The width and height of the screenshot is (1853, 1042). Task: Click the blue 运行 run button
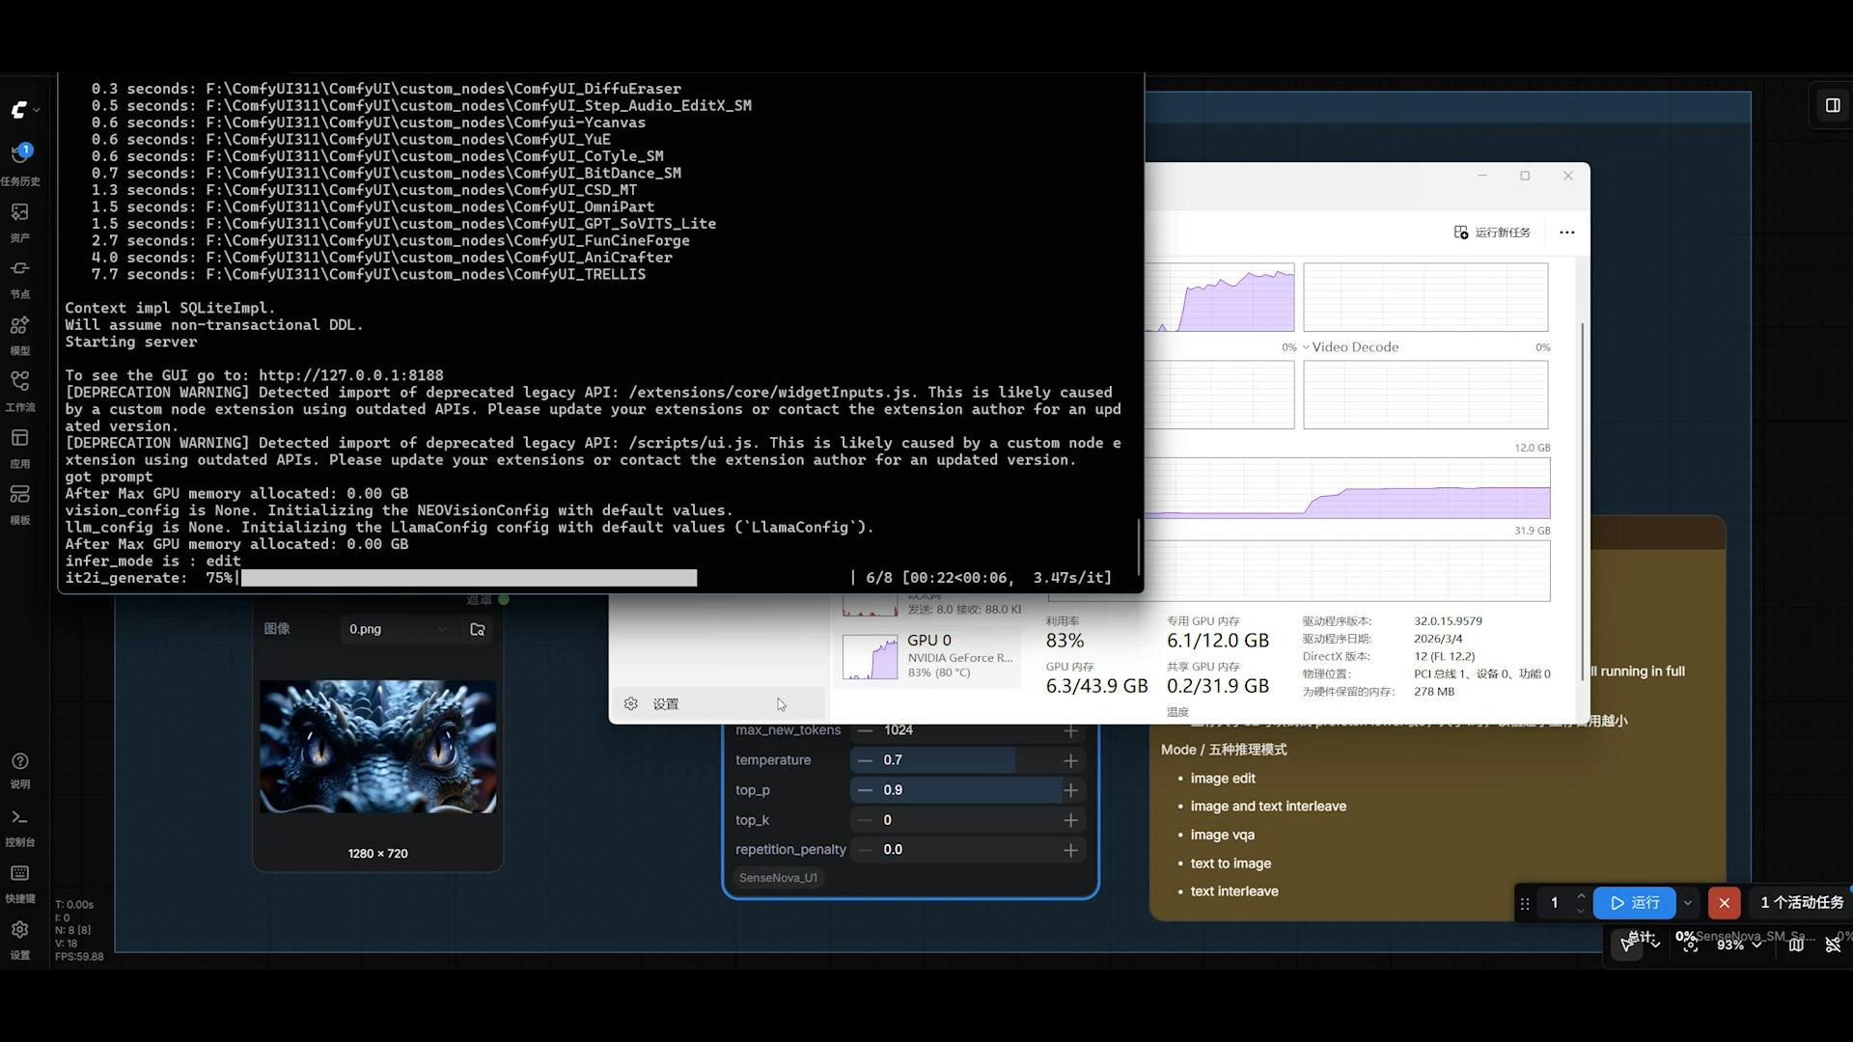point(1634,903)
